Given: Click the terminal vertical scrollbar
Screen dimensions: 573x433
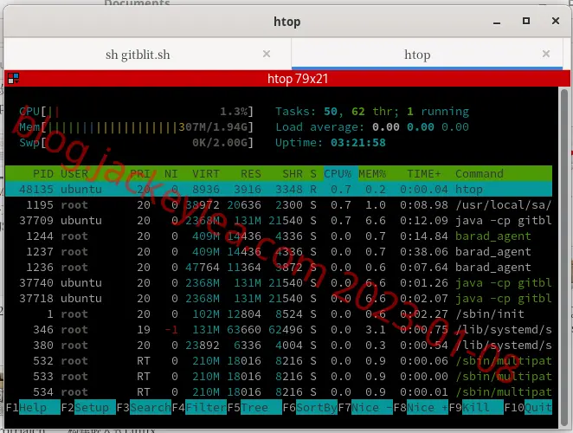Looking at the screenshot, I should click(x=564, y=258).
